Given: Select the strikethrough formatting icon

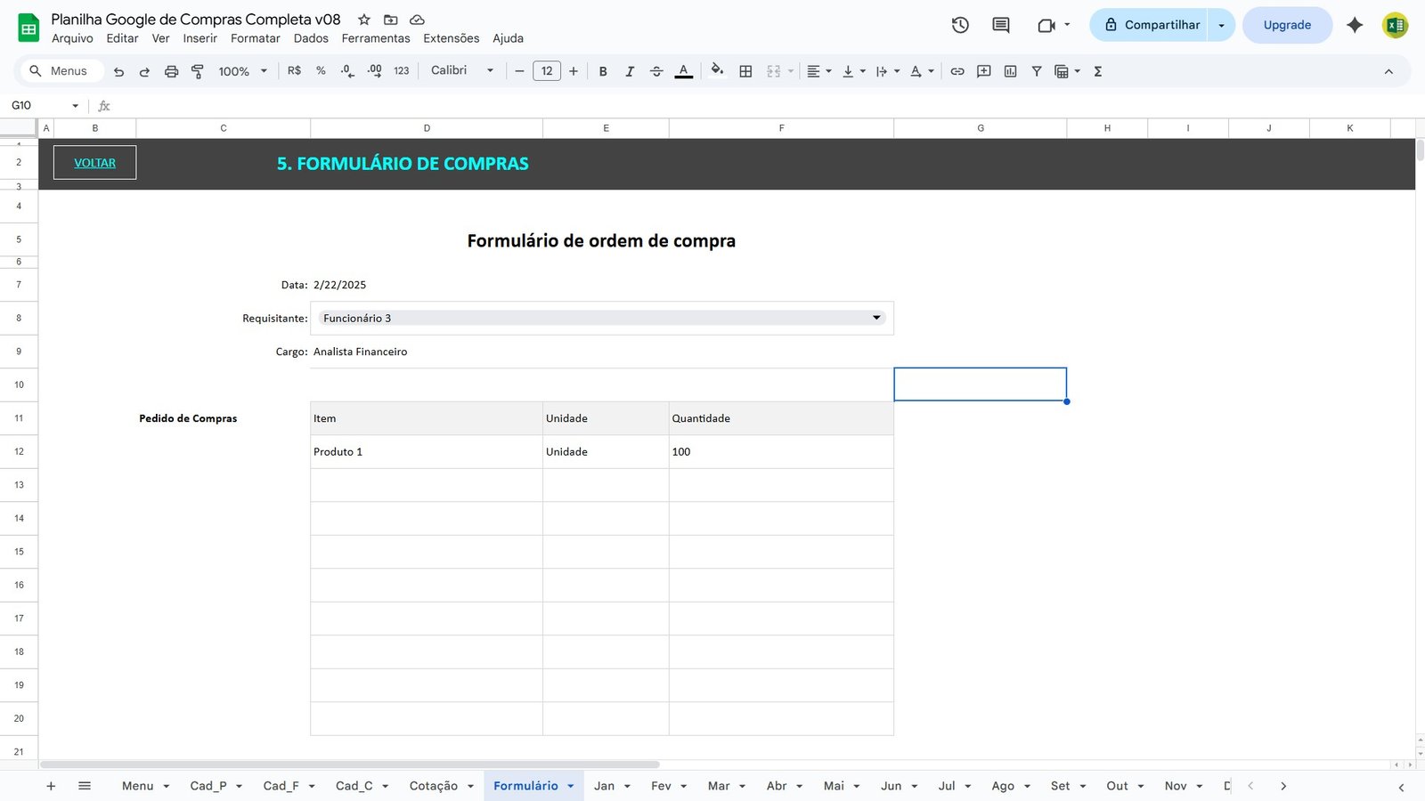Looking at the screenshot, I should coord(656,70).
